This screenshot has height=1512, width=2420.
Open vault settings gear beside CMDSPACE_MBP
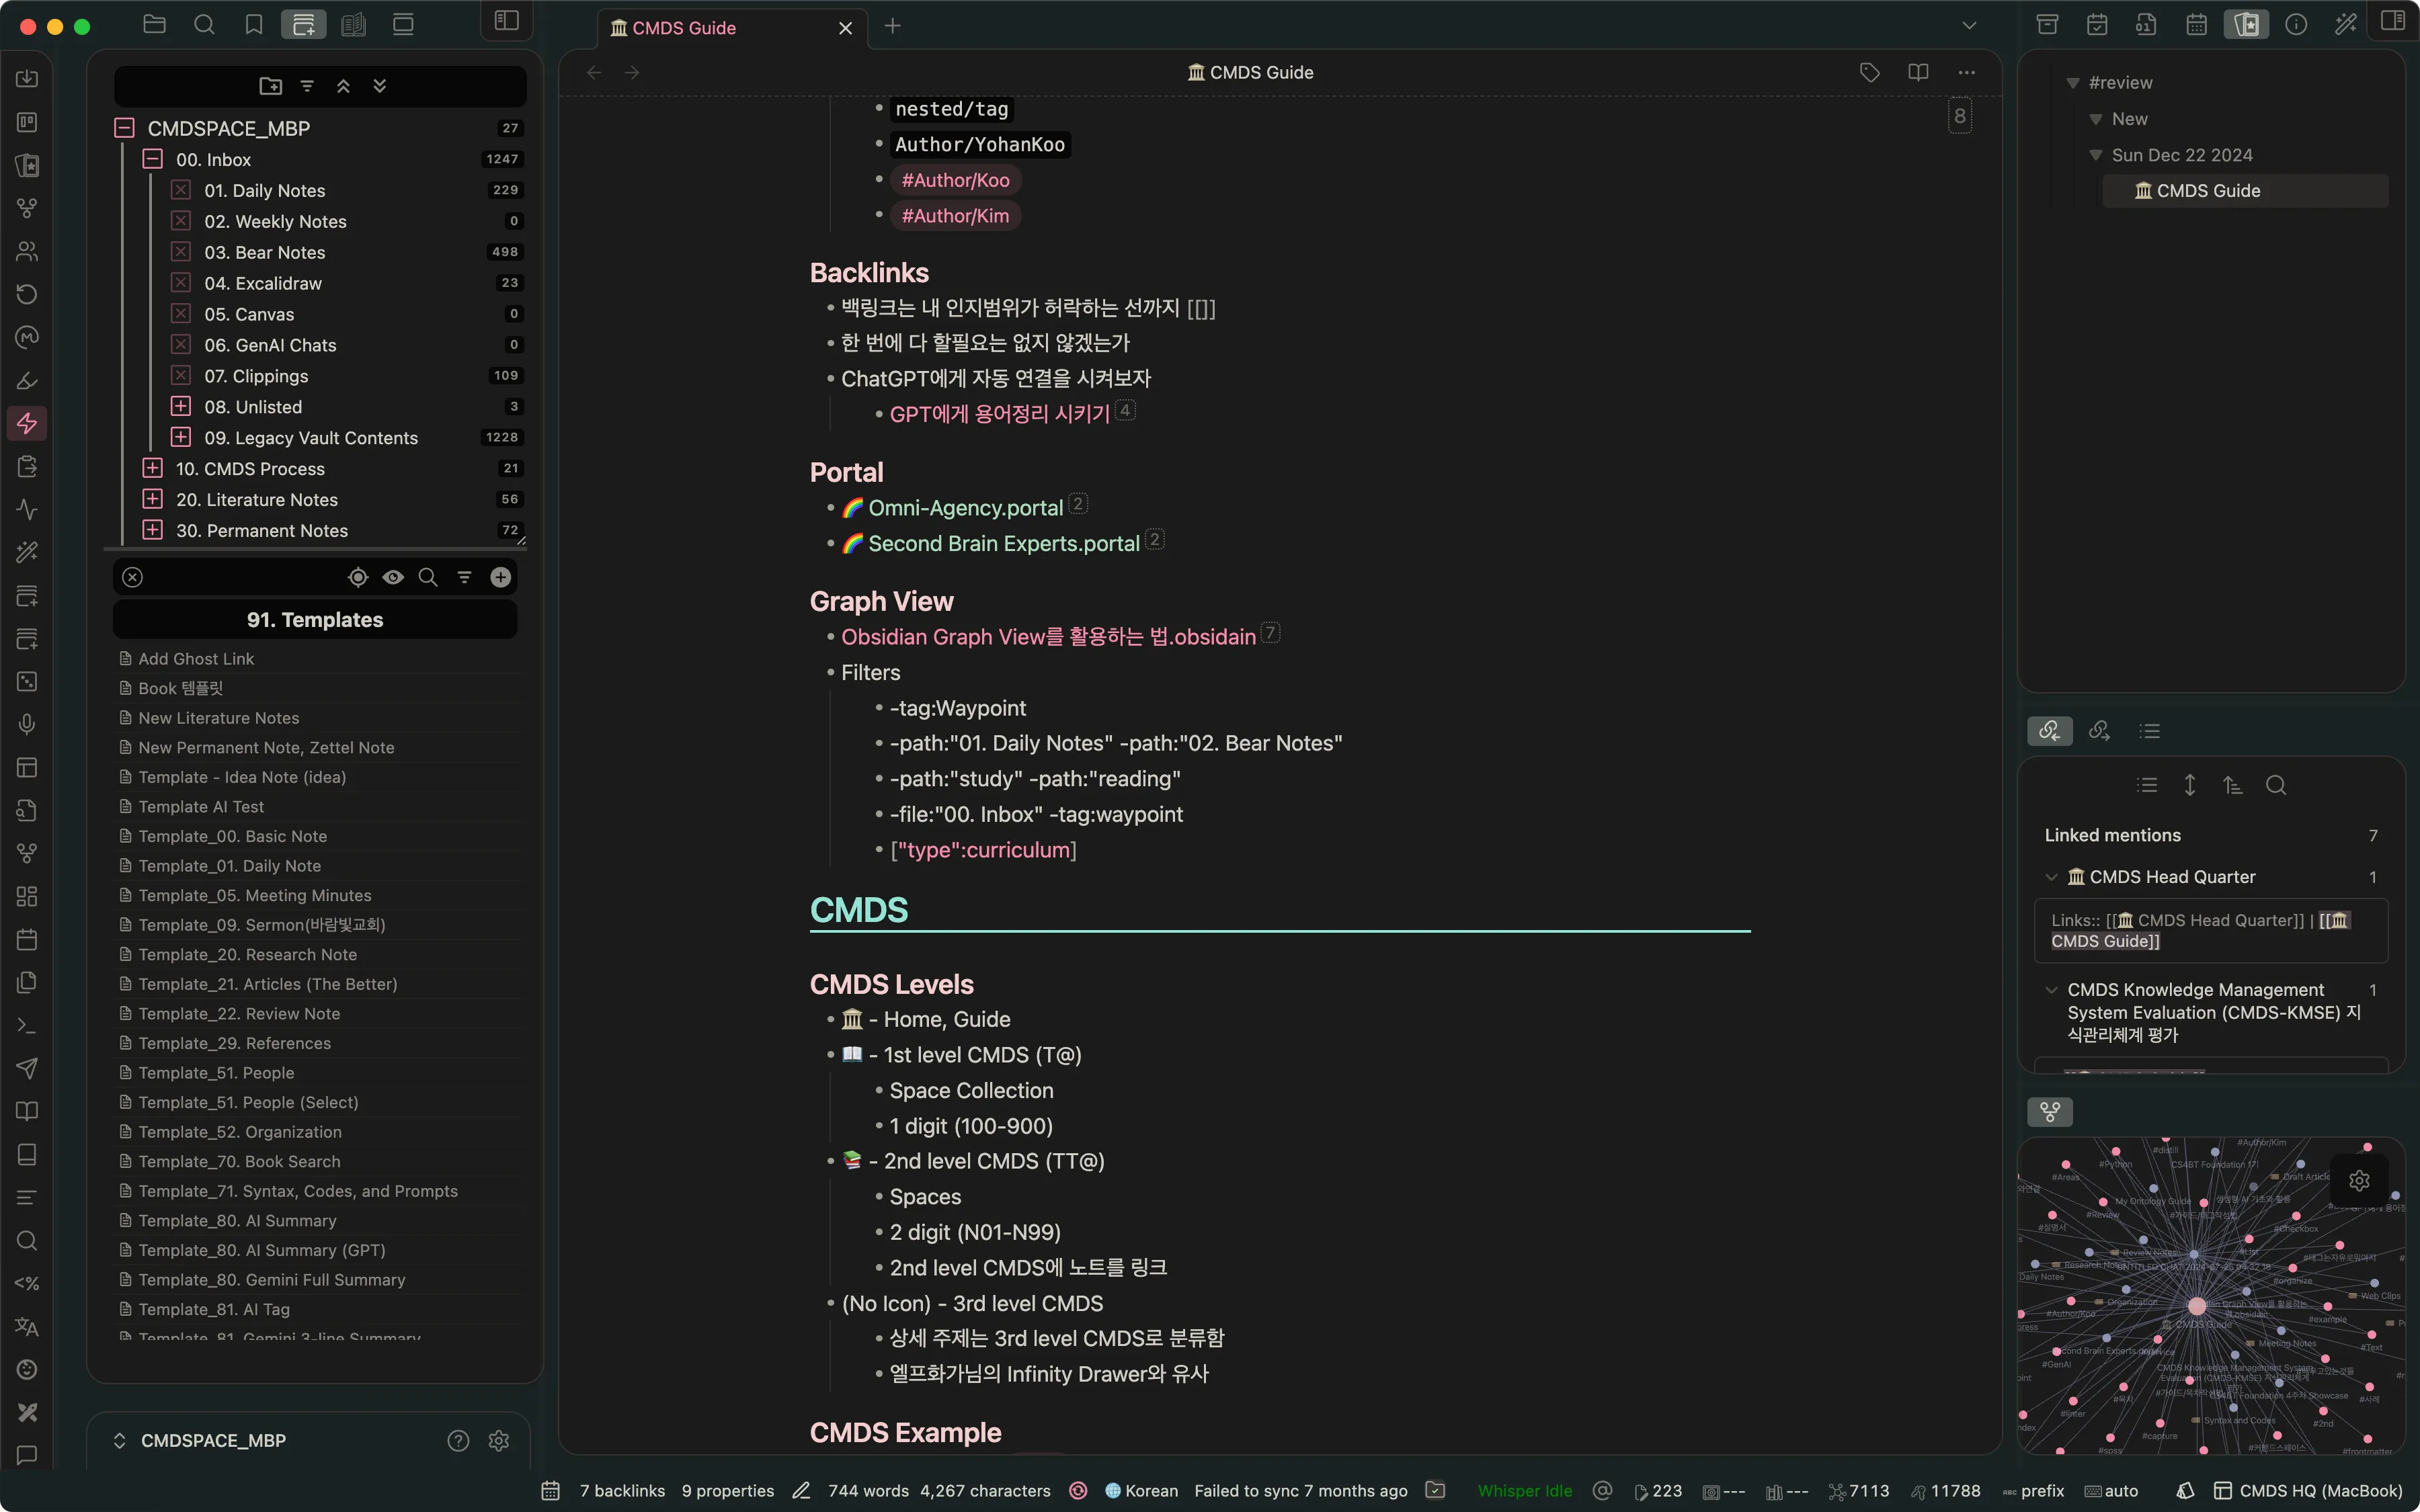(498, 1440)
